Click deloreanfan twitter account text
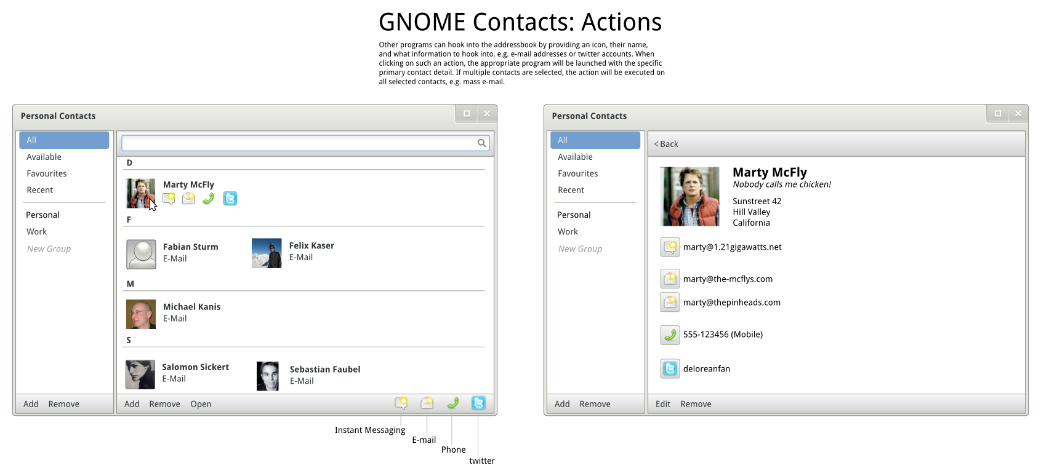This screenshot has height=476, width=1041. tap(707, 369)
